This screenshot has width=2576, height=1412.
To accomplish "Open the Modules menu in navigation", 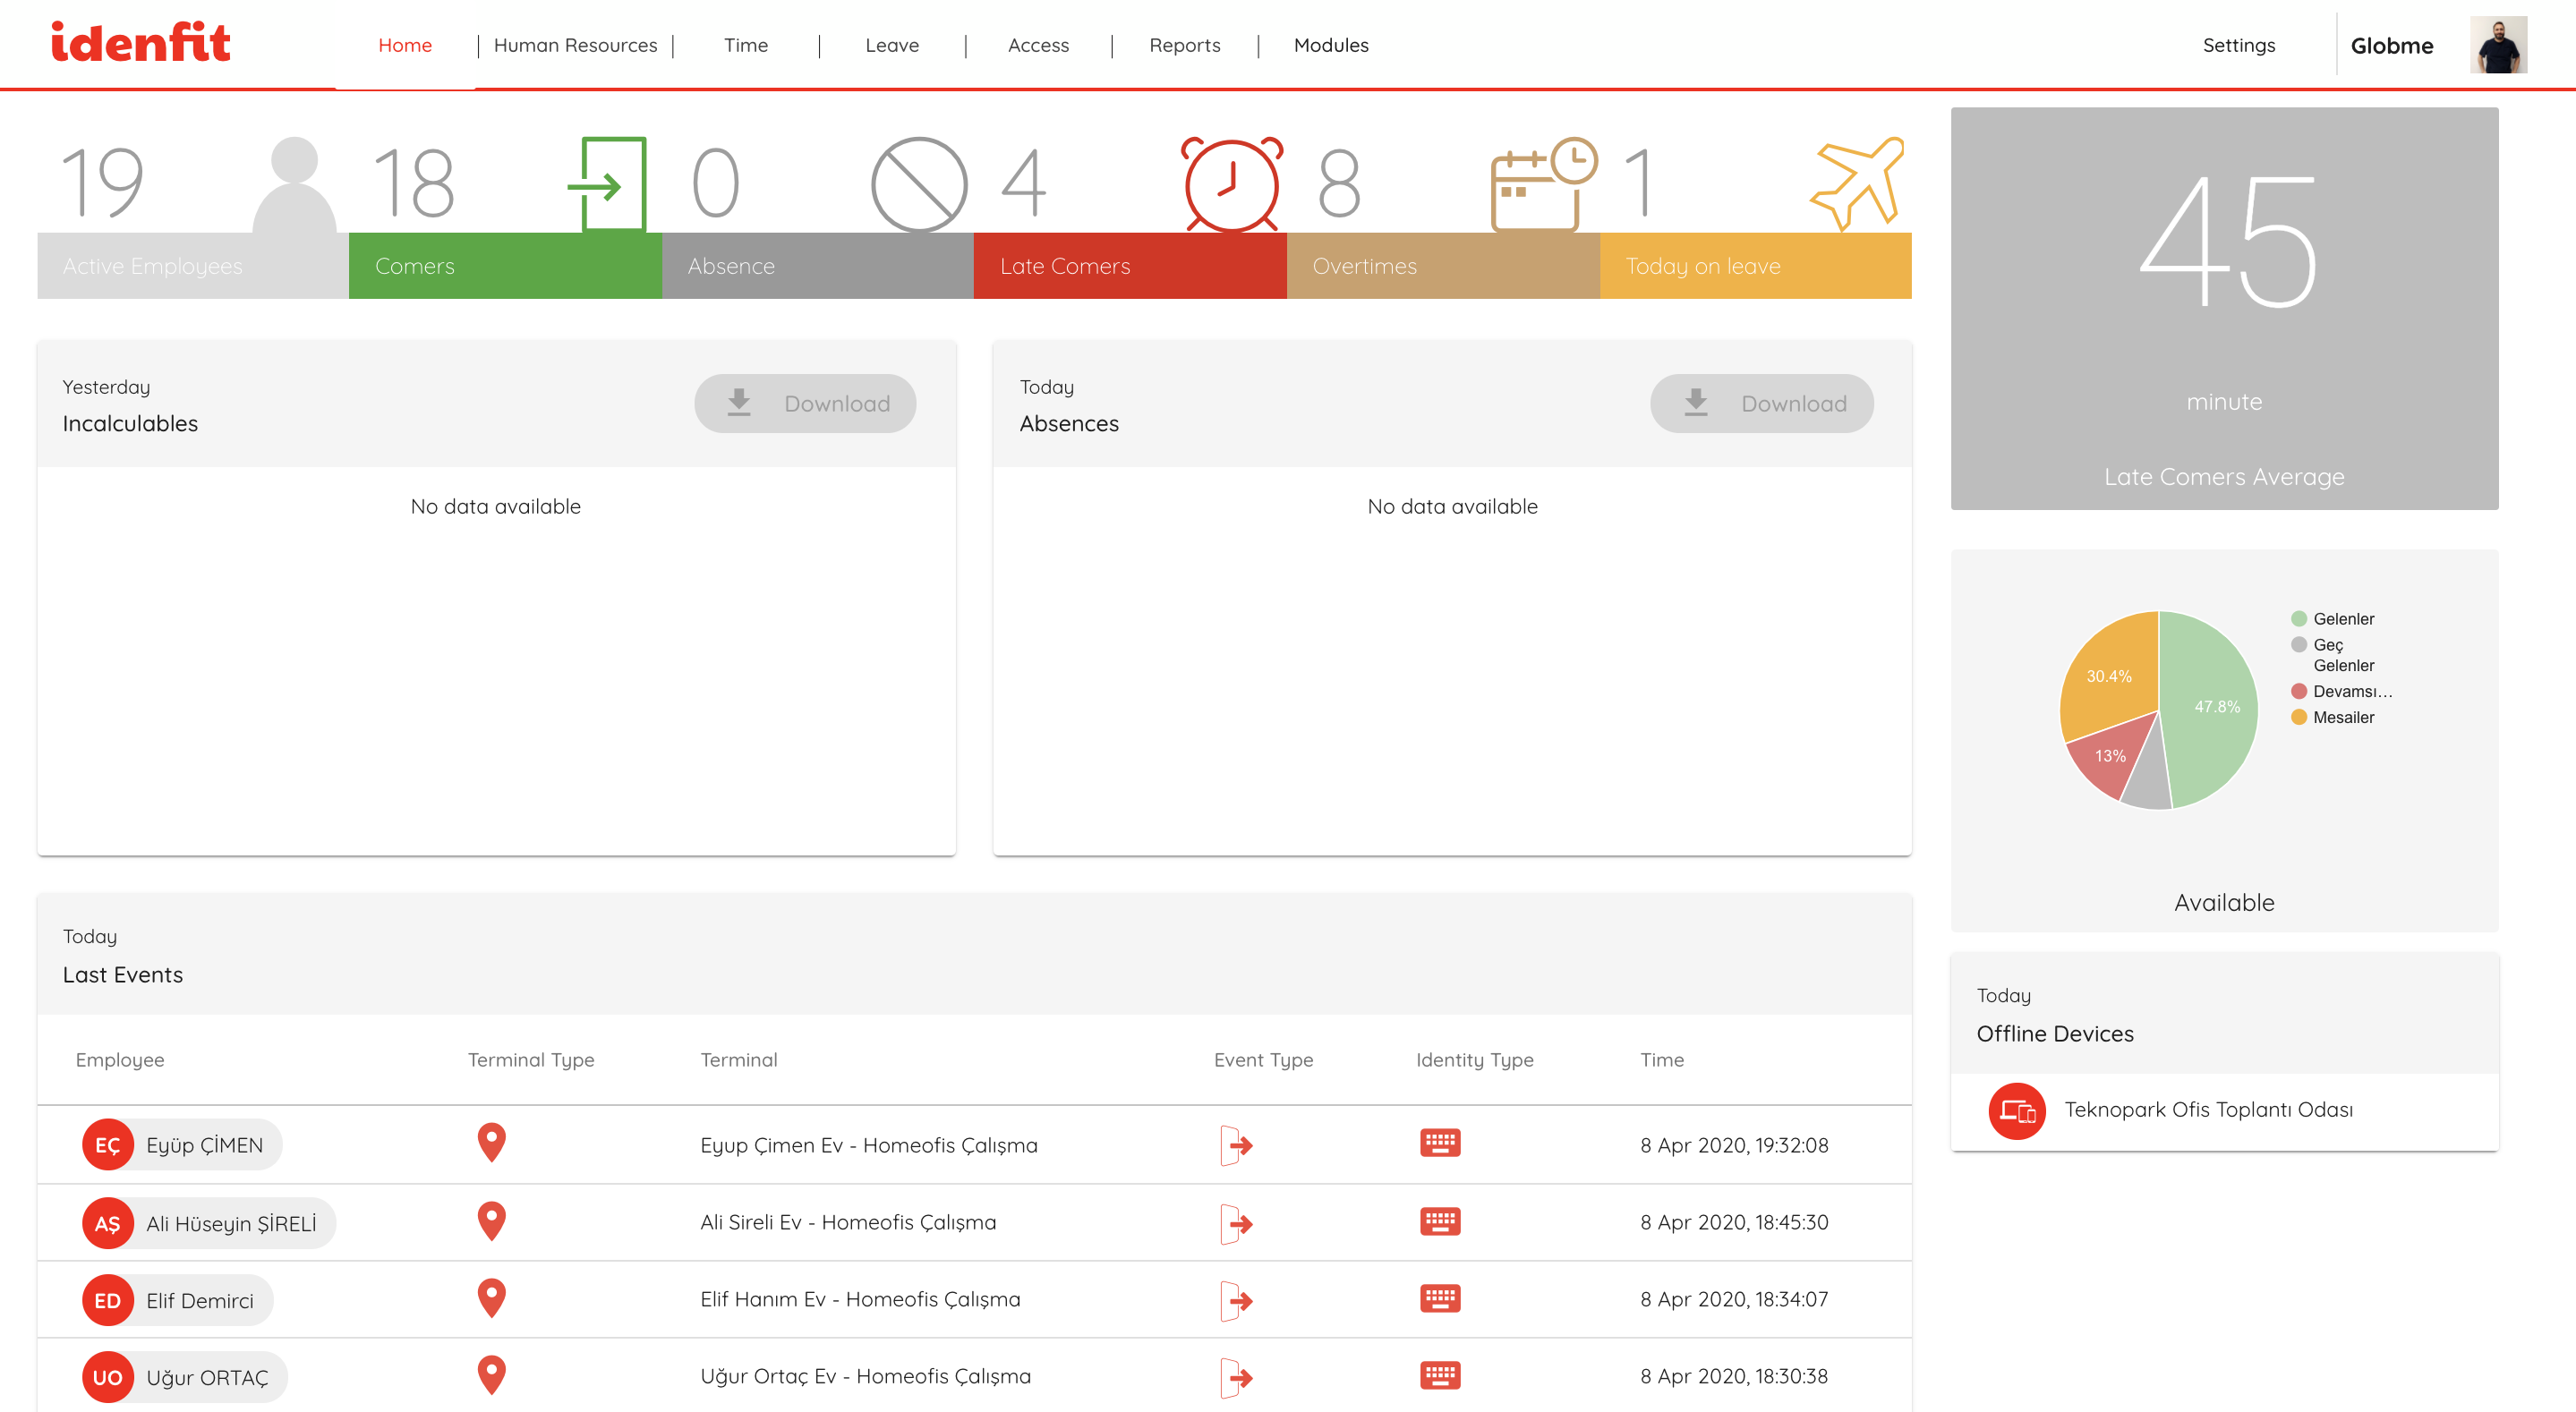I will pyautogui.click(x=1330, y=45).
